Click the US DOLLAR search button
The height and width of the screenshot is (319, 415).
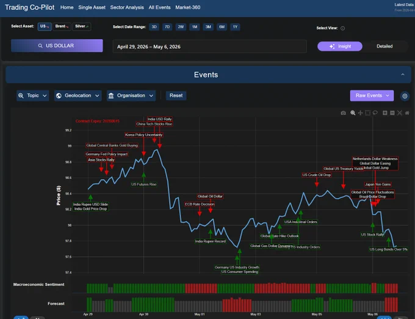pyautogui.click(x=57, y=46)
